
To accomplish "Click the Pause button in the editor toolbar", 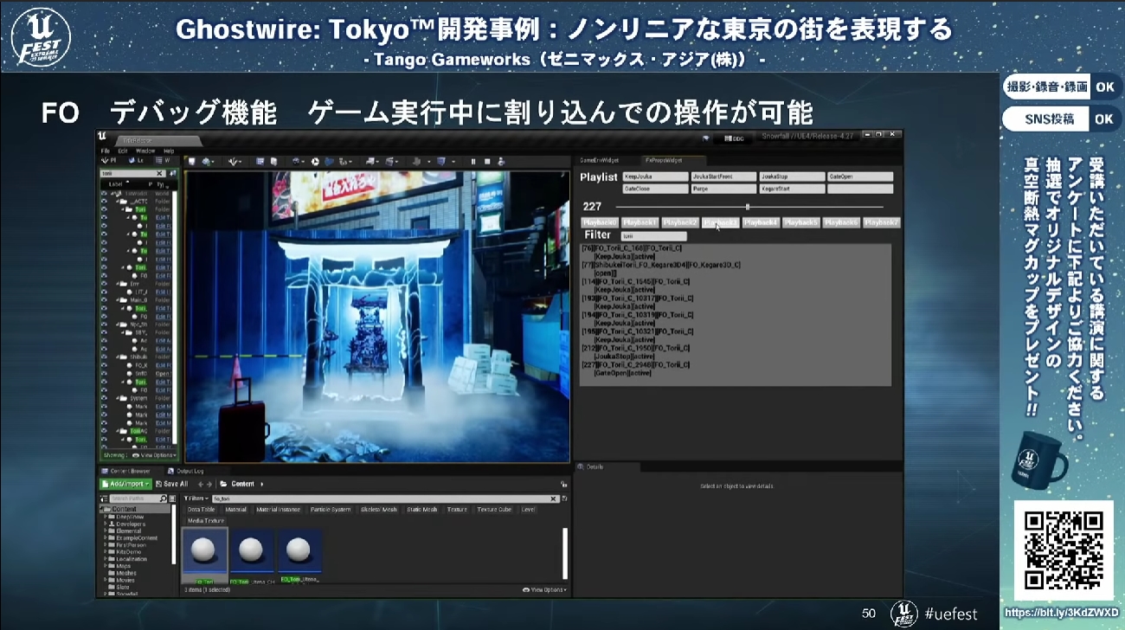I will (x=473, y=161).
